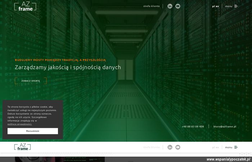Open 'strefa klienta' in white sticky bar

[x=151, y=147]
